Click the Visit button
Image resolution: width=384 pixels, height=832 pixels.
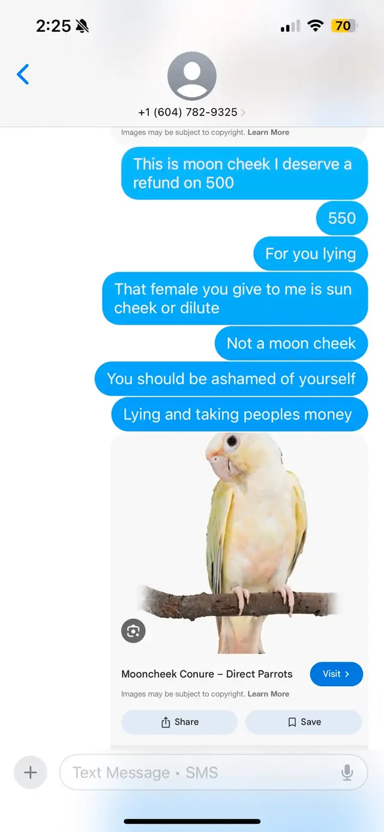coord(337,674)
